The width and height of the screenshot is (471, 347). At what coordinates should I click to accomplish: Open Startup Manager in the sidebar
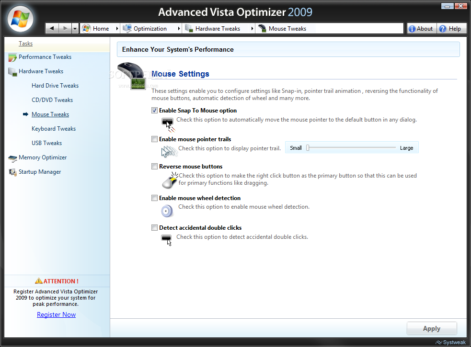[x=40, y=172]
